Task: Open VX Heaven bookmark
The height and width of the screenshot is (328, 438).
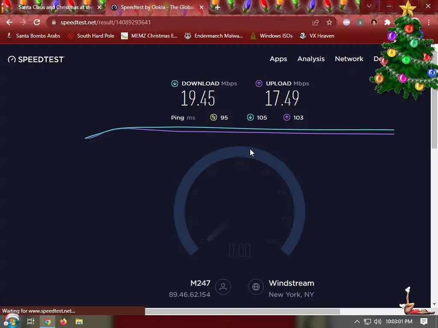Action: pos(317,36)
